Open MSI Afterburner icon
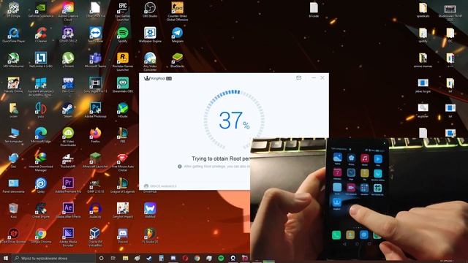The width and height of the screenshot is (468, 263). 13,60
